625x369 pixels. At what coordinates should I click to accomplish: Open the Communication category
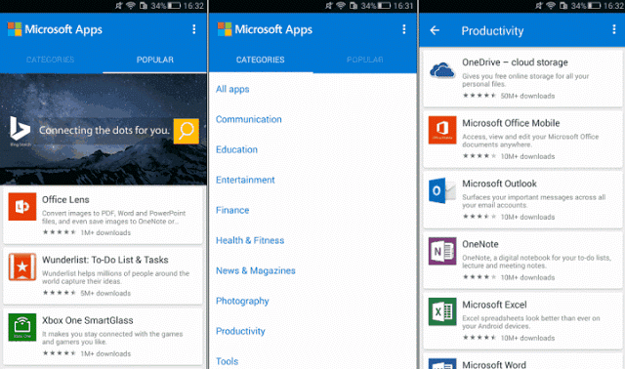[x=249, y=119]
